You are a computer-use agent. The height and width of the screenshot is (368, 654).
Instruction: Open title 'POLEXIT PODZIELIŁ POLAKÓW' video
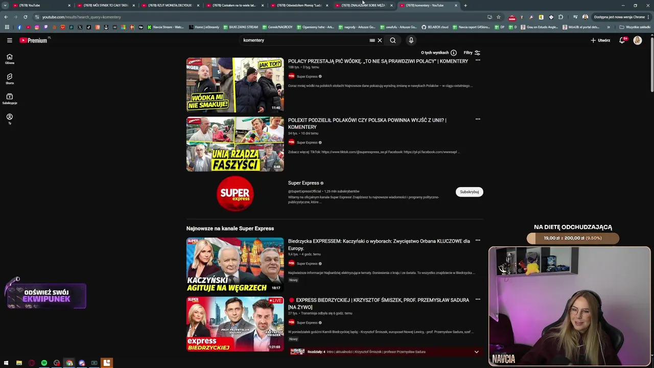pos(367,124)
